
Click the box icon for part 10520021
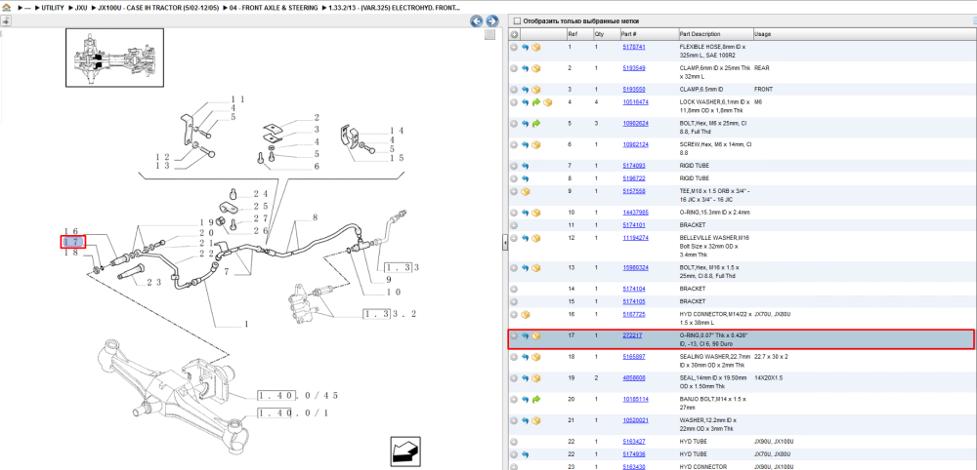point(535,420)
